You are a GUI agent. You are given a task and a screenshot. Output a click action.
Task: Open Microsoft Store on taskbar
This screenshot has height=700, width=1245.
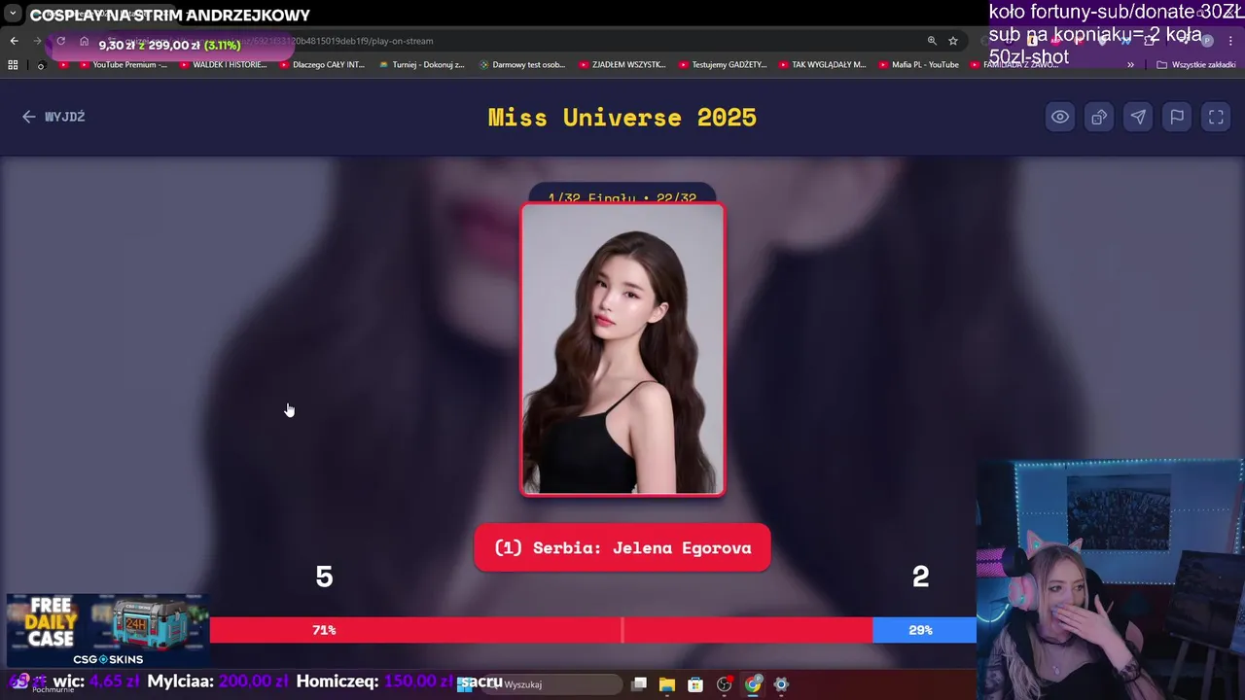pyautogui.click(x=695, y=684)
